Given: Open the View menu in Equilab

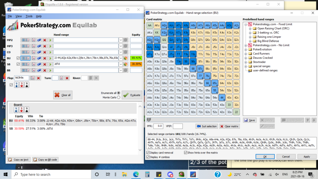Looking at the screenshot, I should point(19,16).
